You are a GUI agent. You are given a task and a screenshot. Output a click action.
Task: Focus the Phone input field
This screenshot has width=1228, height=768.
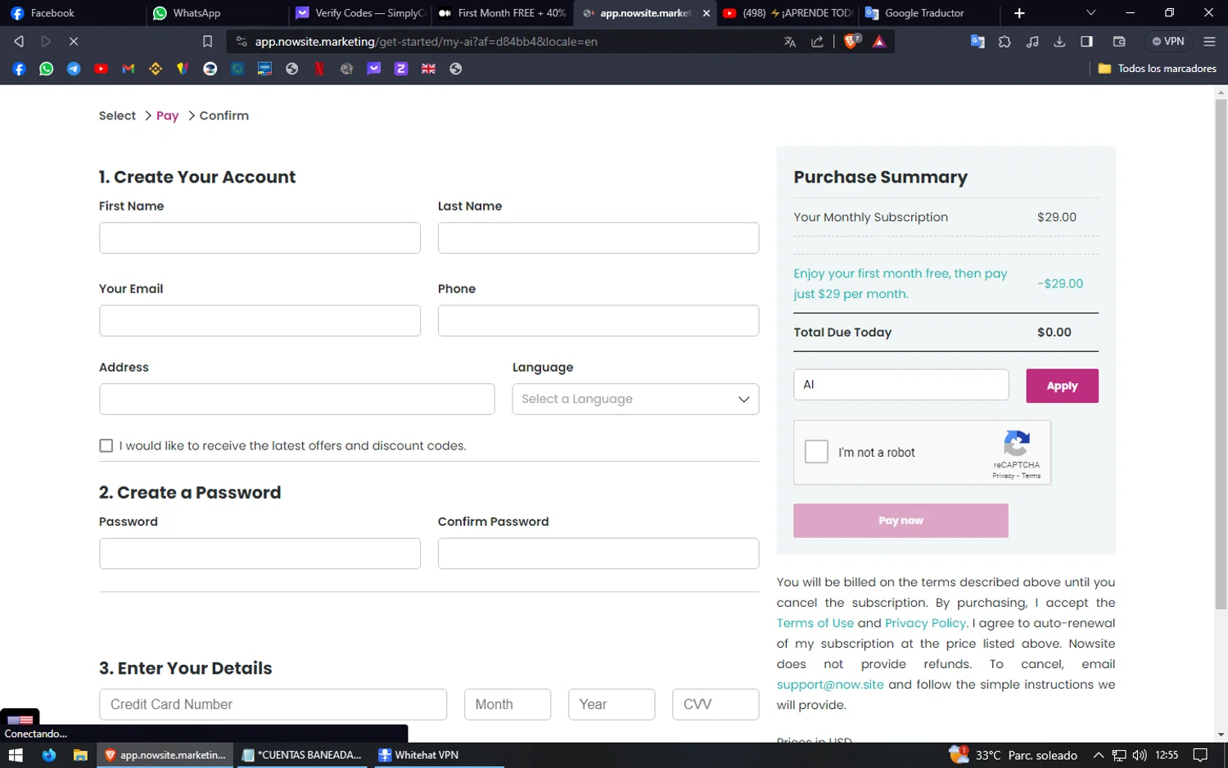598,320
